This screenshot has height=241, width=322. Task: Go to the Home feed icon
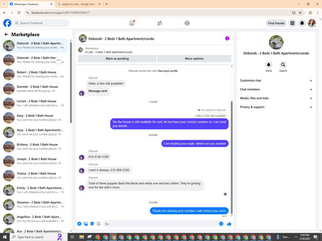coord(132,23)
